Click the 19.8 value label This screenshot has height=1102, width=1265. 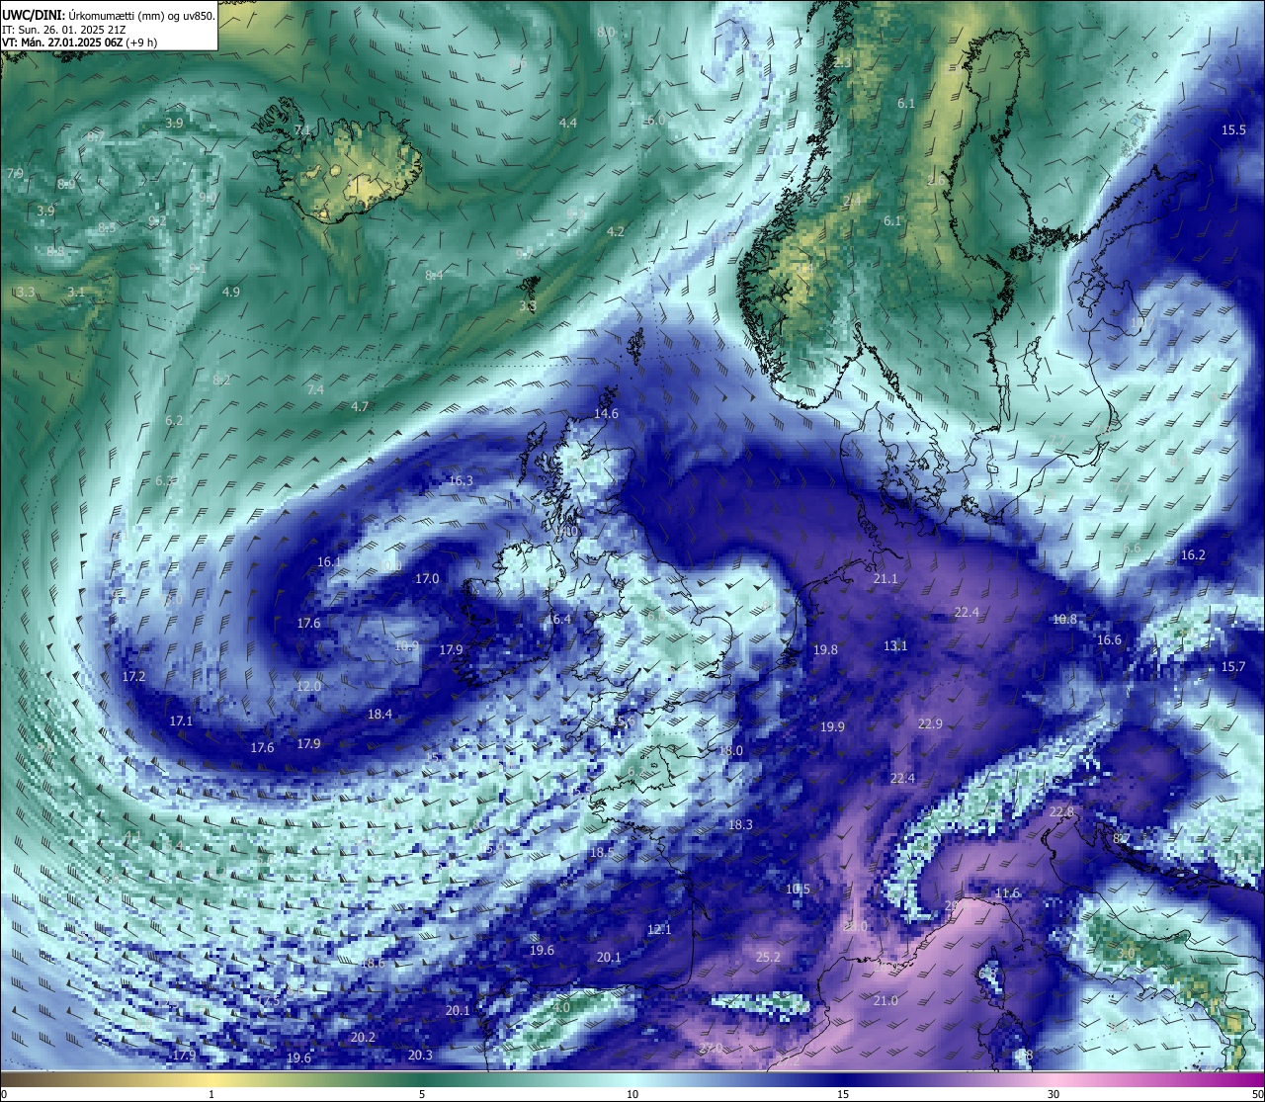coord(825,650)
